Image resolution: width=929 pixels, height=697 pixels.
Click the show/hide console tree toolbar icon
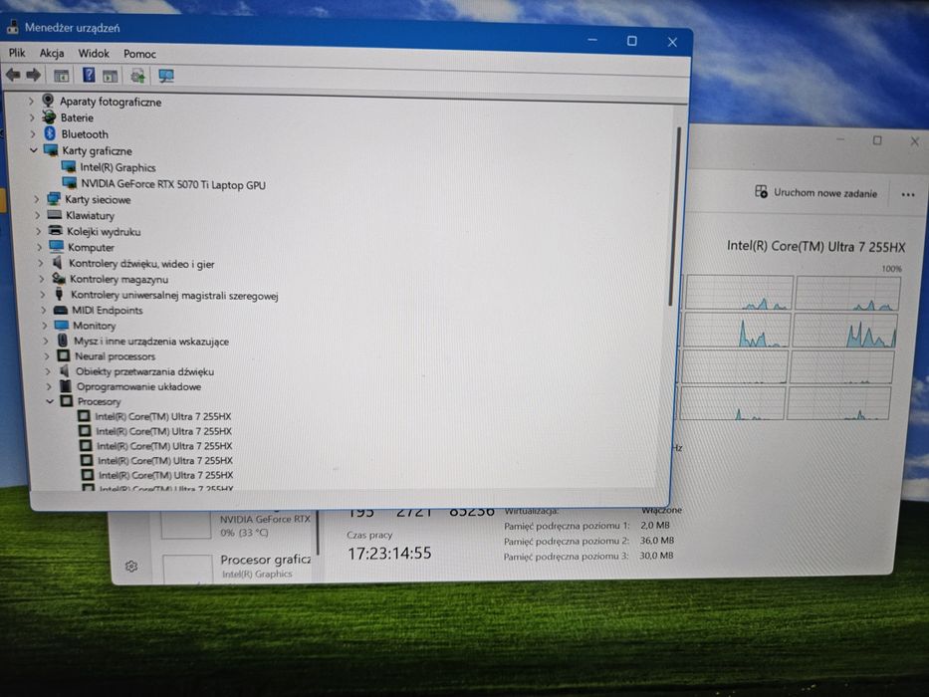pyautogui.click(x=61, y=76)
